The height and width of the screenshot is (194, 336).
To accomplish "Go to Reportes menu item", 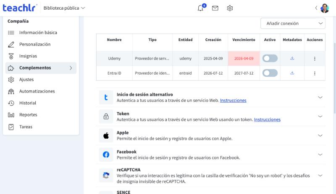I will (x=41, y=115).
